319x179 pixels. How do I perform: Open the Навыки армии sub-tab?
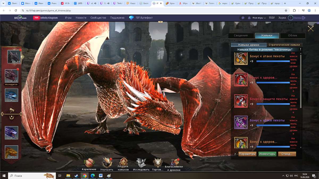click(x=249, y=45)
